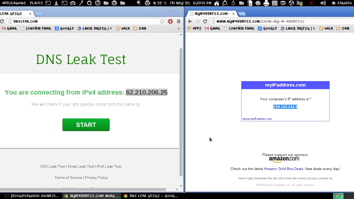Open the faqs footer link
354x199 pixels.
tap(250, 178)
